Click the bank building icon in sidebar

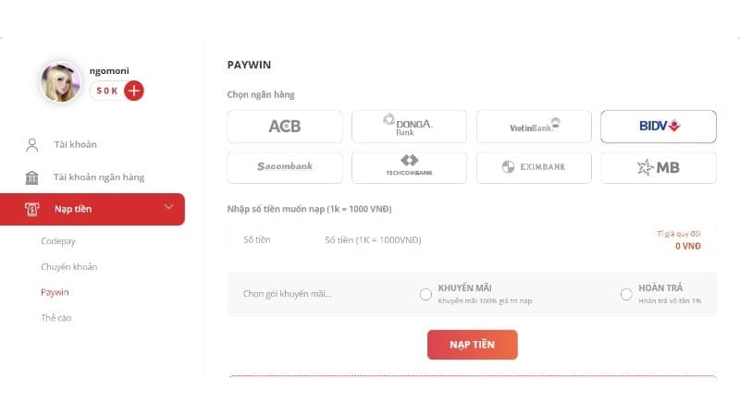coord(32,177)
